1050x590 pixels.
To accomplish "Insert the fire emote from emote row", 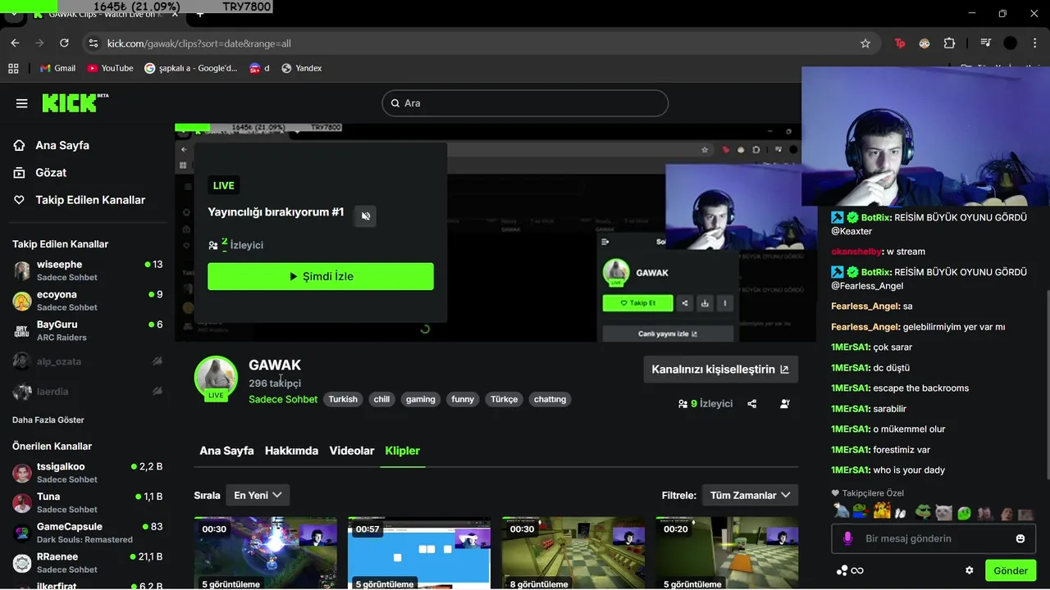I will coord(882,512).
